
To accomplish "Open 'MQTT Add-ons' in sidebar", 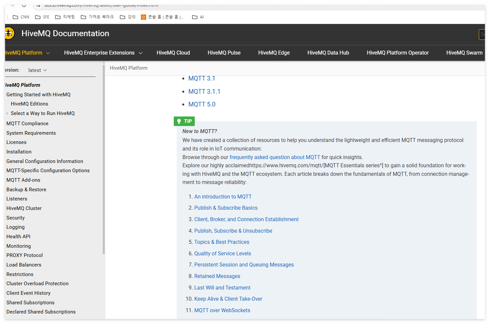I will pyautogui.click(x=23, y=180).
